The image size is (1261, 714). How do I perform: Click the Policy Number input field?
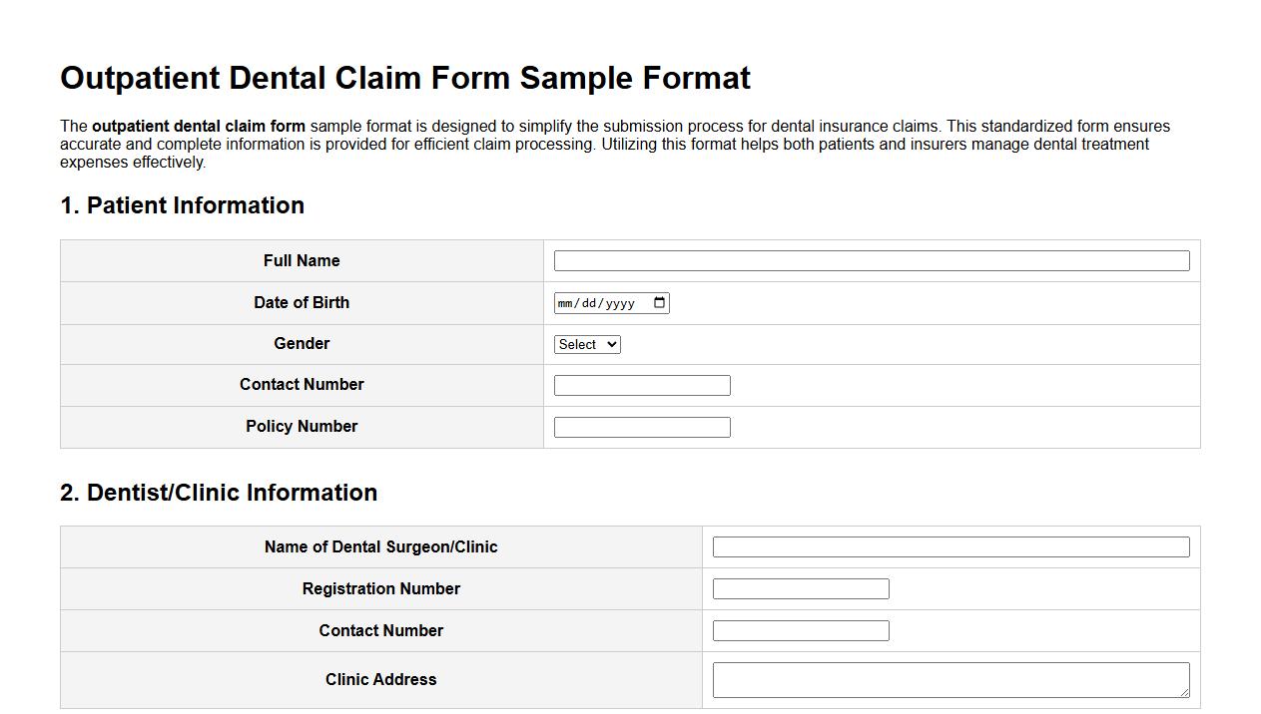(x=642, y=426)
